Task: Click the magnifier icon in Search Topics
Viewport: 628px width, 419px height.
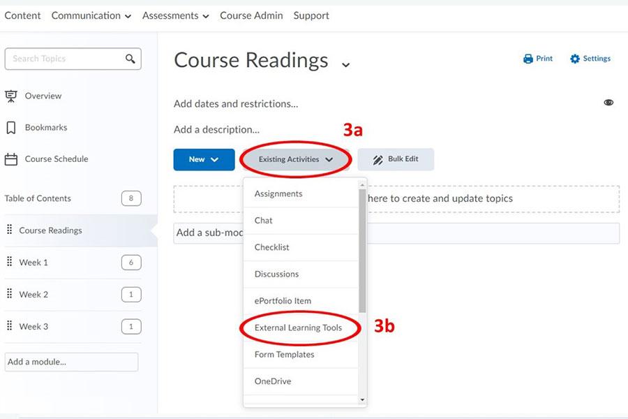Action: click(x=130, y=59)
